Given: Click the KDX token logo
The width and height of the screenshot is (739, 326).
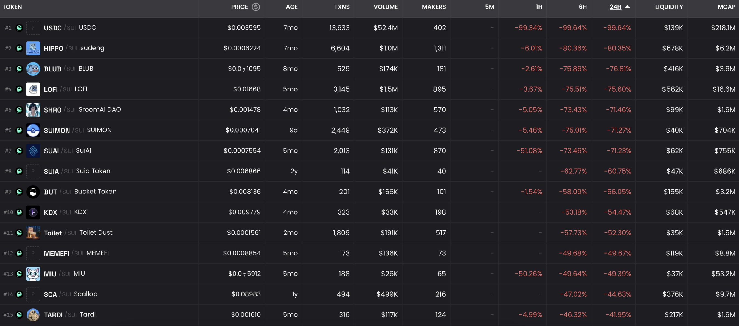Looking at the screenshot, I should (x=33, y=212).
